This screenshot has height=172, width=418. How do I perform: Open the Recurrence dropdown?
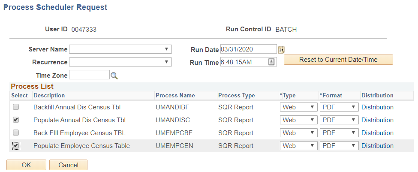(x=120, y=62)
